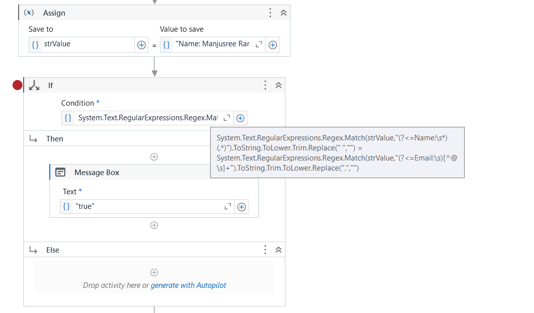534x313 pixels.
Task: Collapse the If activity
Action: tap(279, 85)
